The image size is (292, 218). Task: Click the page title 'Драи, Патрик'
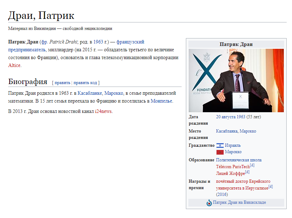tap(41, 15)
